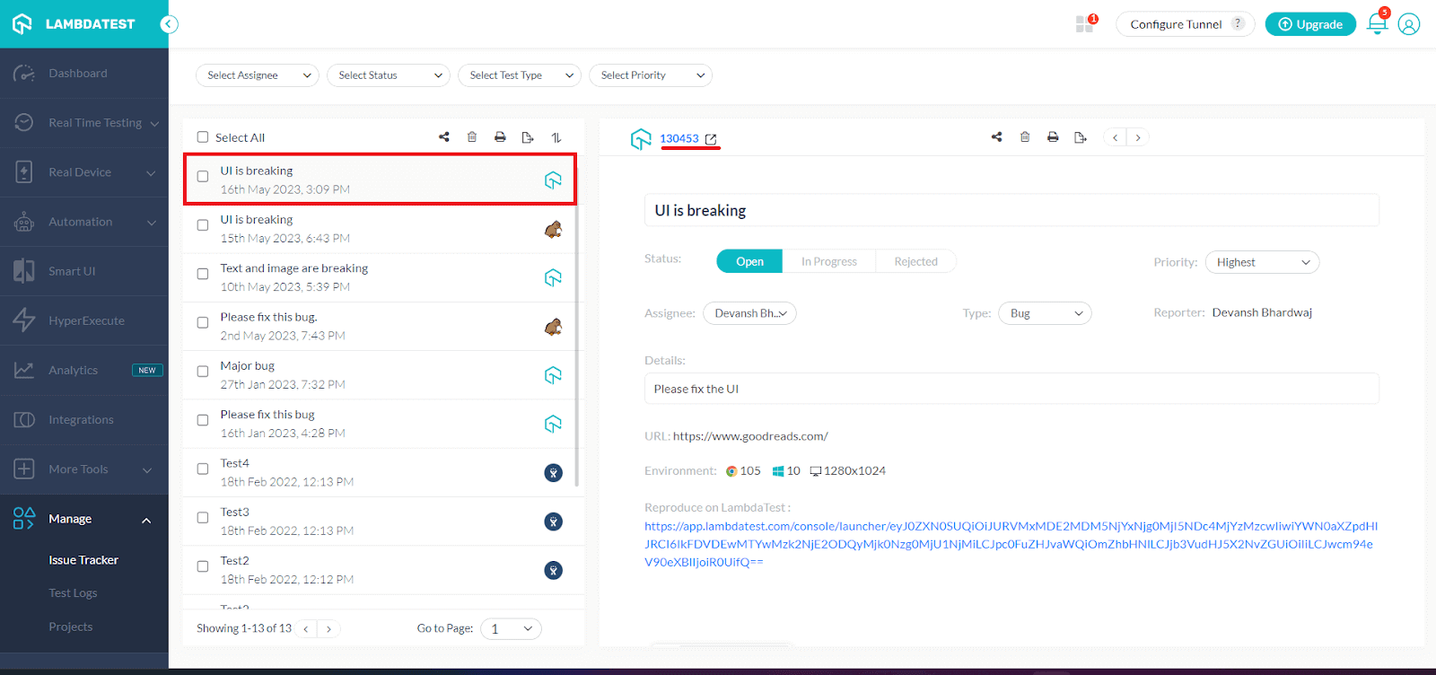Click the Upgrade button
This screenshot has height=675, width=1436.
(1310, 24)
